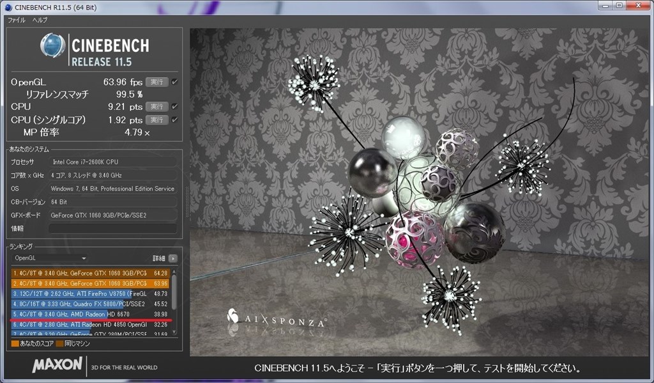
Task: Click the CPU score 9.21 pts
Action: click(x=125, y=107)
